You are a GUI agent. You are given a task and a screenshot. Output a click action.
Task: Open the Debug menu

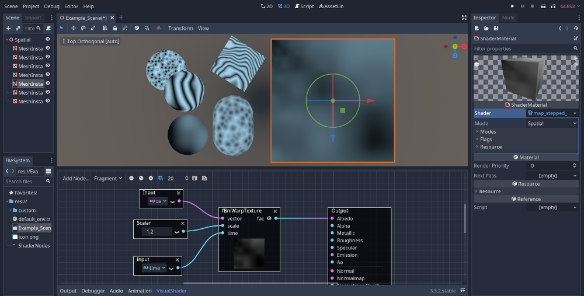tap(52, 6)
